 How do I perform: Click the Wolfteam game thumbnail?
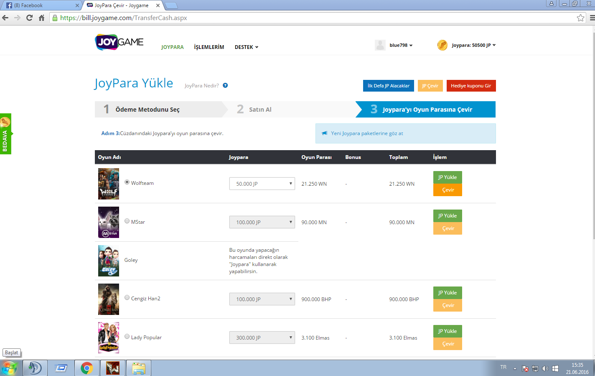click(x=109, y=184)
